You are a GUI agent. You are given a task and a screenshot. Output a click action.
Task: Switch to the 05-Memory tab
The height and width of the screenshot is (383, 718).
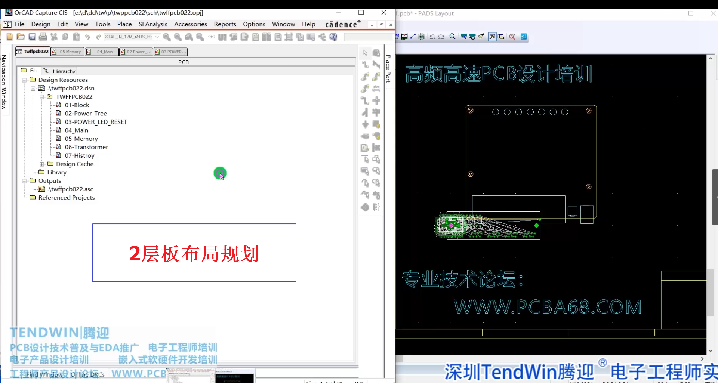tap(67, 52)
